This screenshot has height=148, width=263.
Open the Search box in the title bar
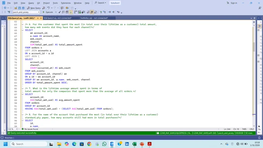point(100,3)
